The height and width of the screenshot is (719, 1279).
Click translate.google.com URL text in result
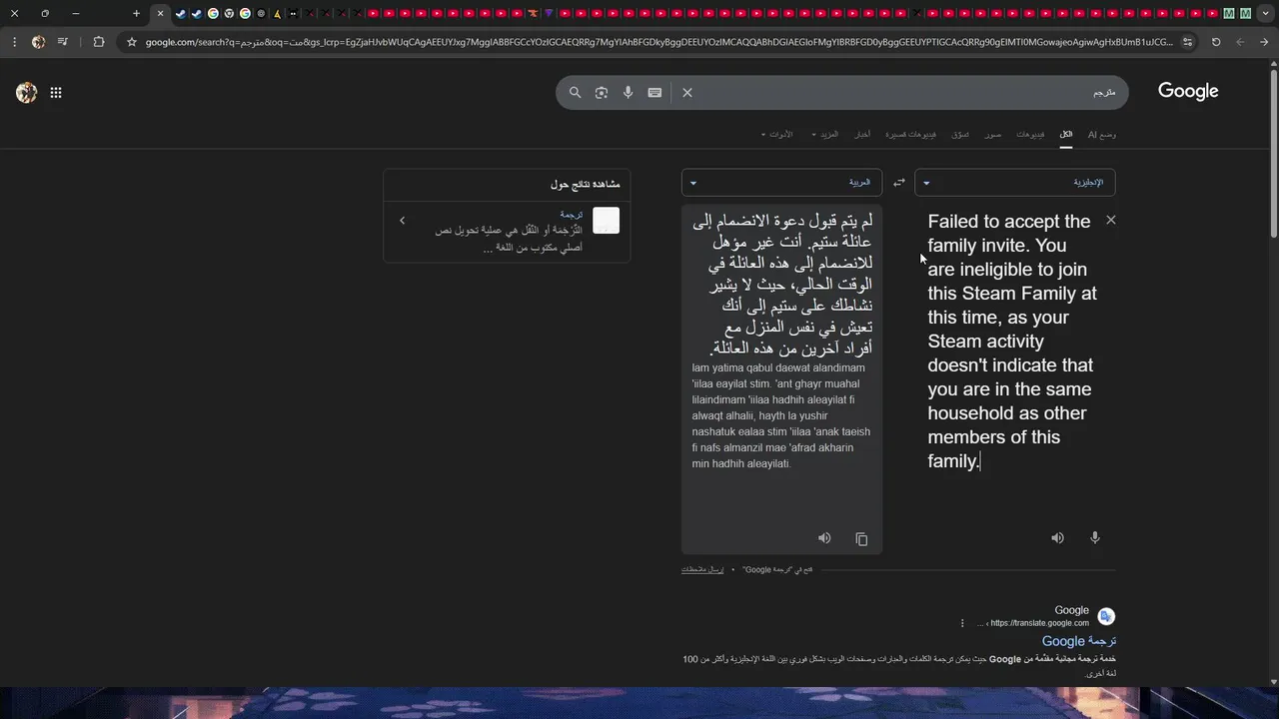coord(1039,623)
